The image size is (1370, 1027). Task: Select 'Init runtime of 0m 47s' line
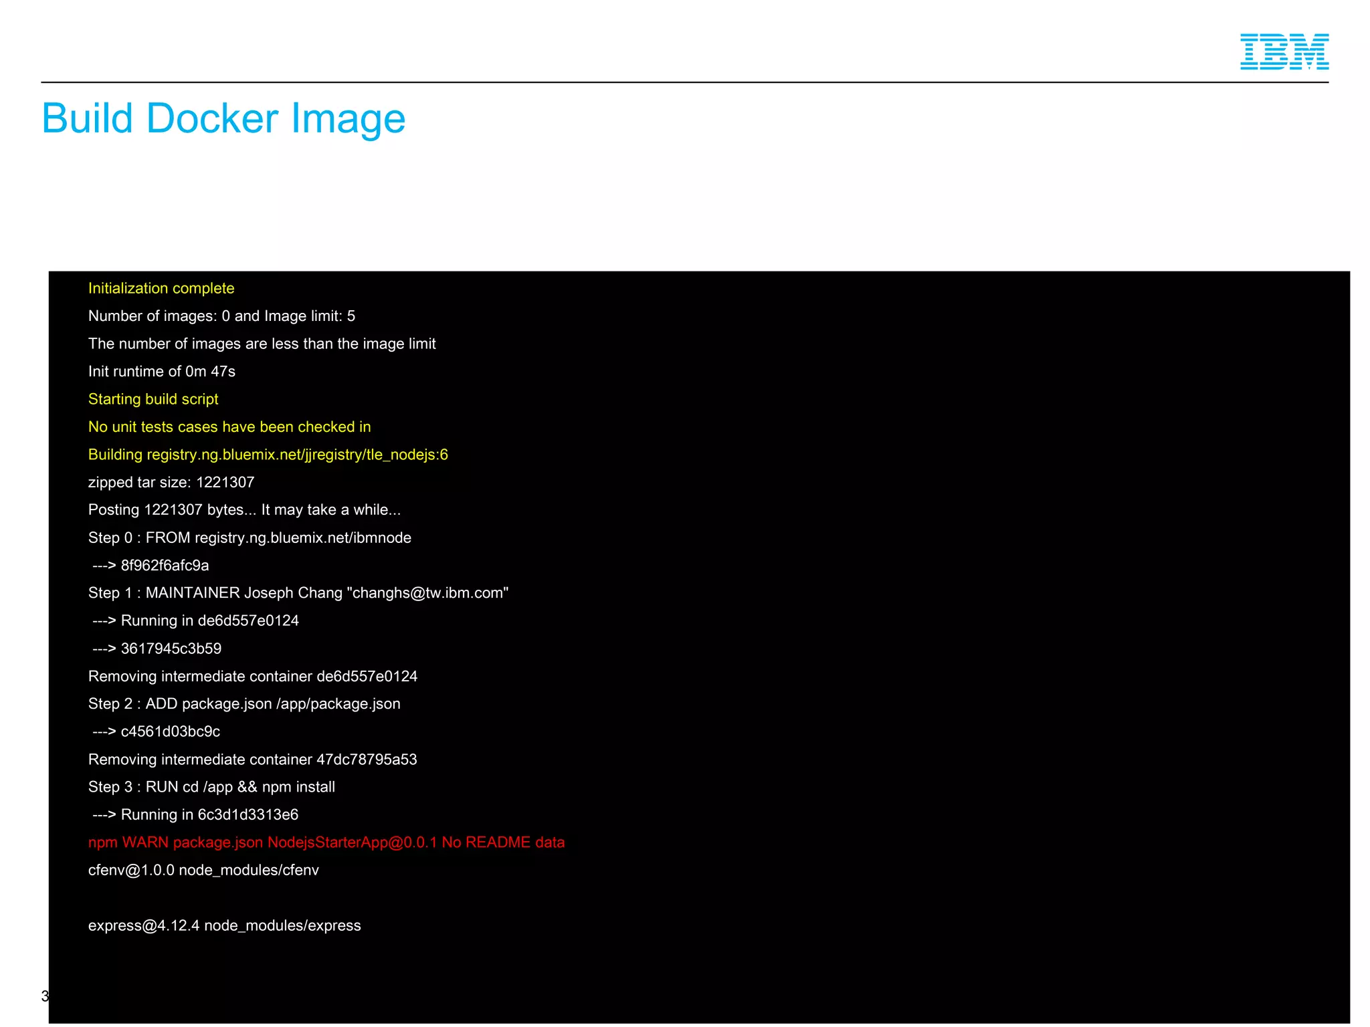tap(162, 371)
